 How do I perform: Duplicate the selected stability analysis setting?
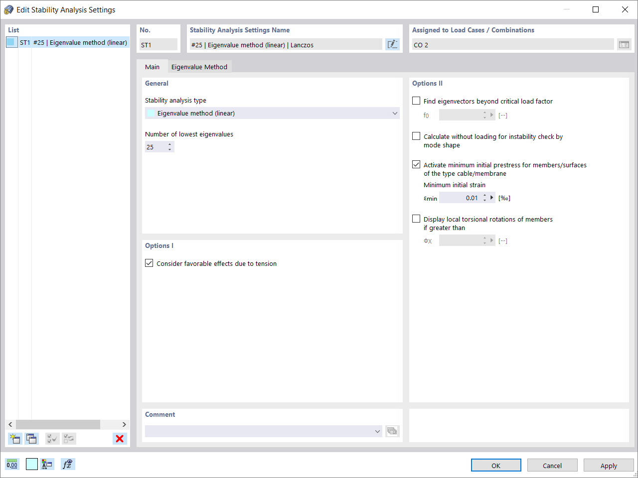tap(31, 439)
